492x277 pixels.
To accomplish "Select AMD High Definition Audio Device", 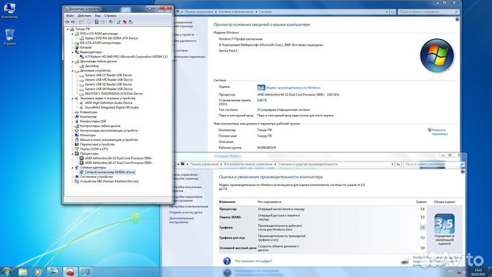I will pyautogui.click(x=109, y=103).
